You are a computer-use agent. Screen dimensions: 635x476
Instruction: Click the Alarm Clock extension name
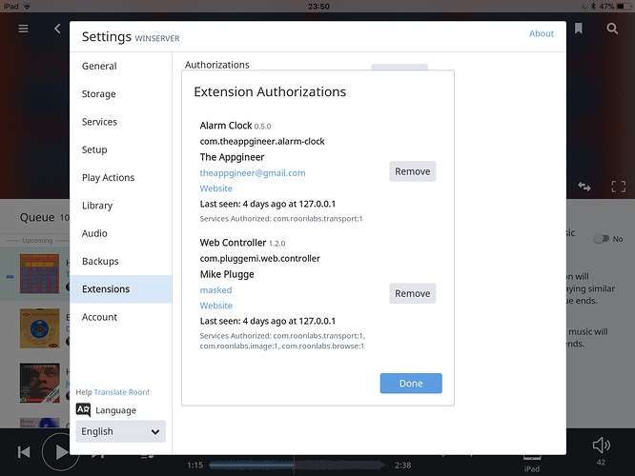pyautogui.click(x=226, y=126)
